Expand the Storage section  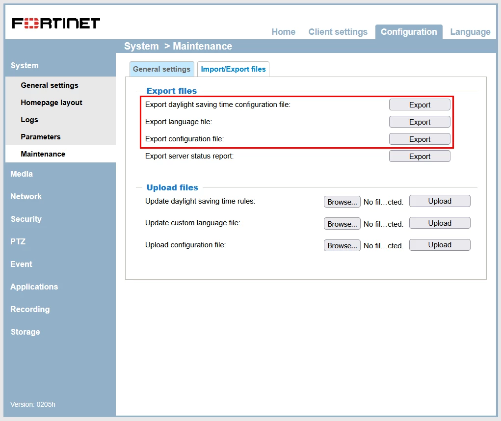point(25,332)
